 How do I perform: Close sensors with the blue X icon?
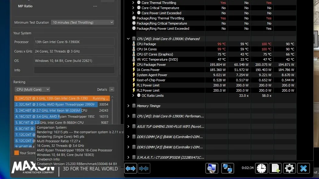point(303,168)
